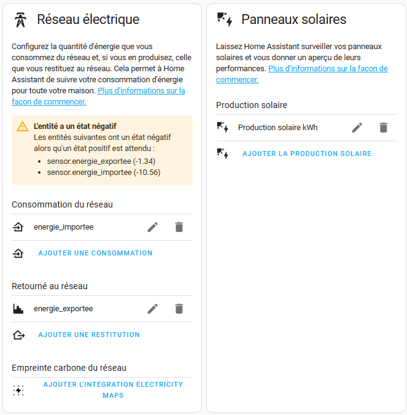Screen dimensions: 407x415
Task: Edit the energie_importee consumption entry
Action: tap(153, 227)
